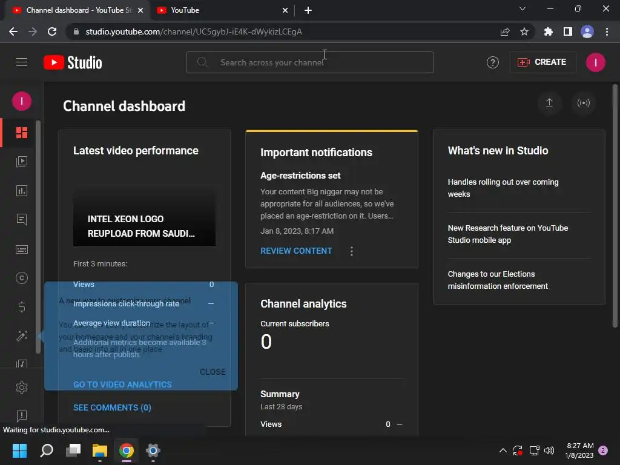Click the Upload videos arrow icon
The width and height of the screenshot is (620, 465).
(x=549, y=103)
